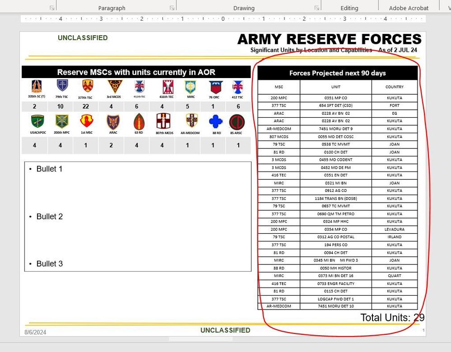Select the 3rd MCDS triangle insignia
Image resolution: width=451 pixels, height=352 pixels.
point(115,86)
